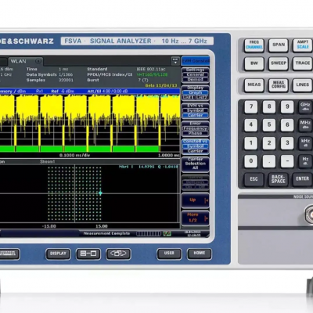Click the 'IEEE 802.11ac' standard value

point(151,69)
